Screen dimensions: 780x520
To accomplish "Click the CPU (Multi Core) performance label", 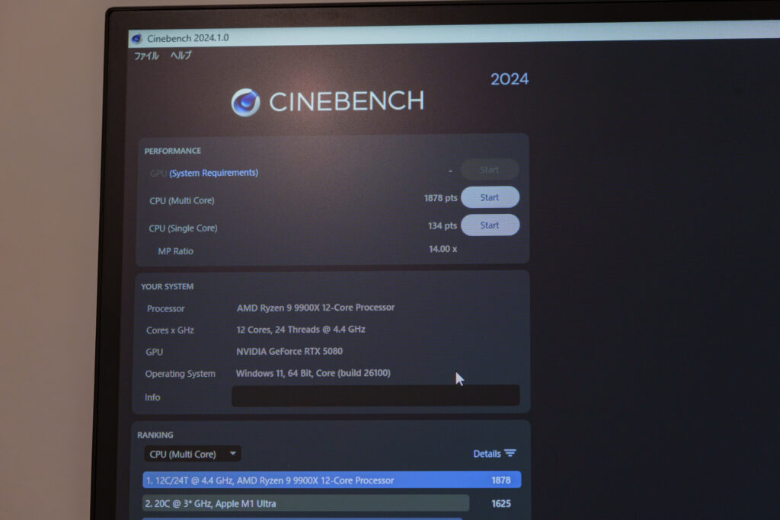I will point(182,201).
